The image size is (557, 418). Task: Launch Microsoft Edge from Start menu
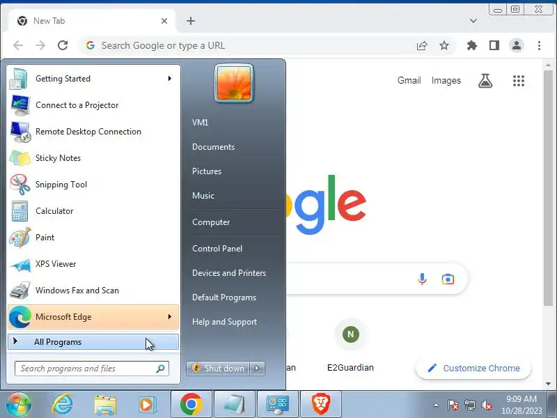point(93,317)
